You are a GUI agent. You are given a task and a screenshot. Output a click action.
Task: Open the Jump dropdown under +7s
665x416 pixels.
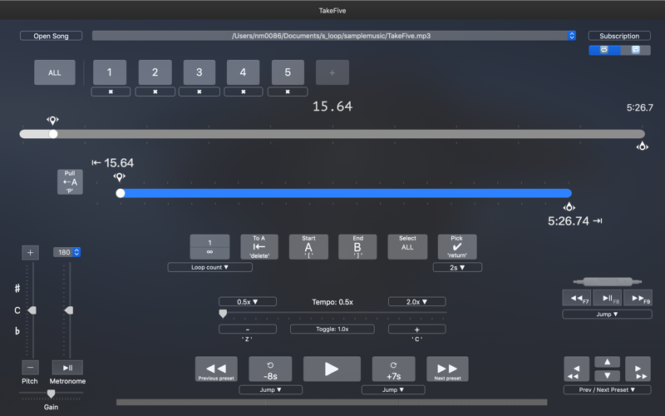(x=393, y=389)
